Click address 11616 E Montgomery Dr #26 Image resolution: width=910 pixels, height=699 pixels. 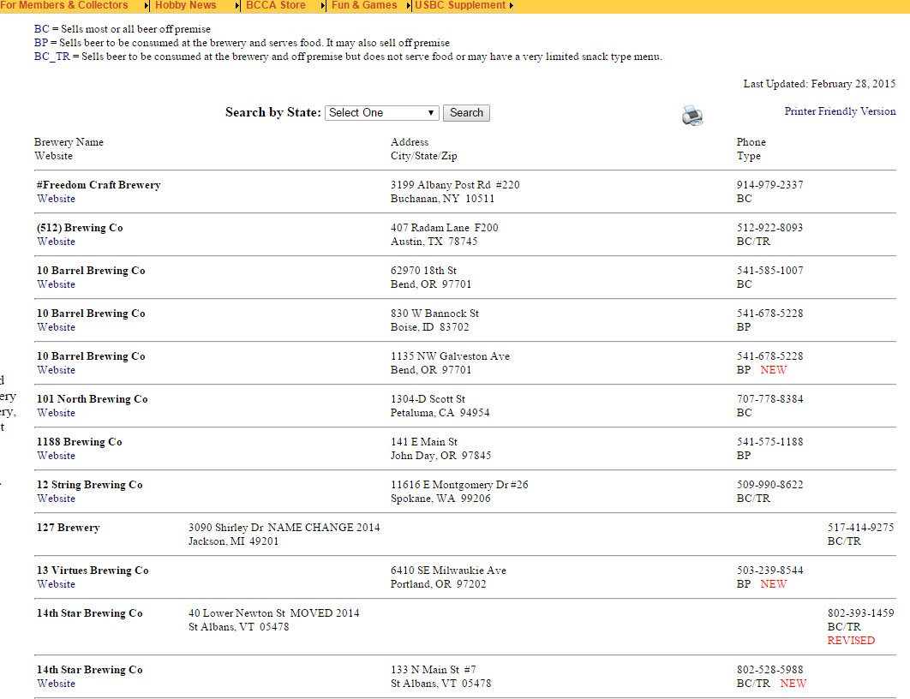point(459,485)
